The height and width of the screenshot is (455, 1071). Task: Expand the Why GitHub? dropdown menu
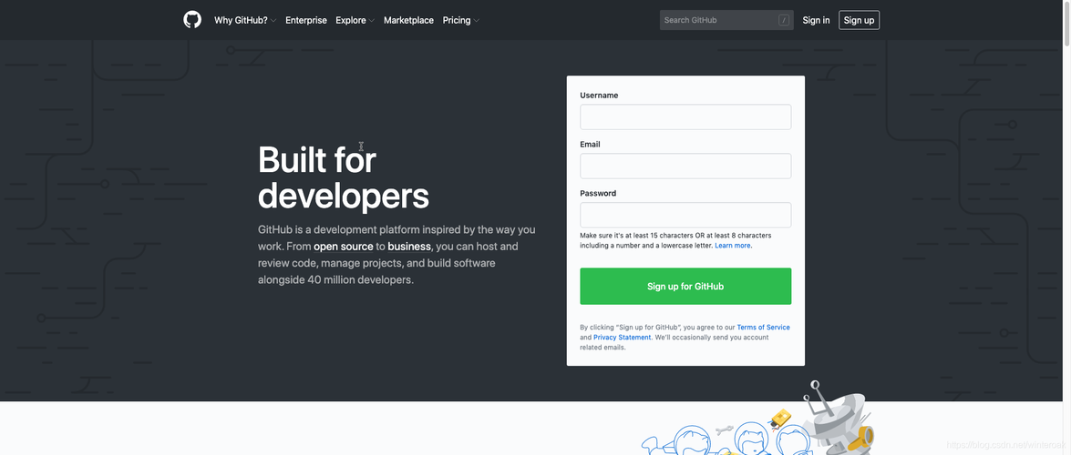point(245,20)
